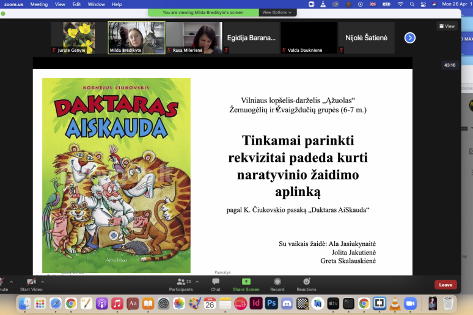Open Photos app in the Dock
473x315 pixels.
pyautogui.click(x=179, y=303)
